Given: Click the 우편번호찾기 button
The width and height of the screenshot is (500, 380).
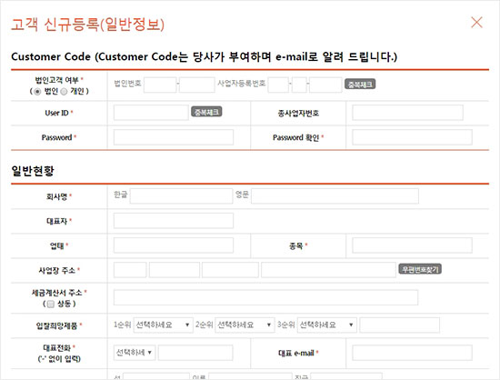Looking at the screenshot, I should tap(420, 269).
